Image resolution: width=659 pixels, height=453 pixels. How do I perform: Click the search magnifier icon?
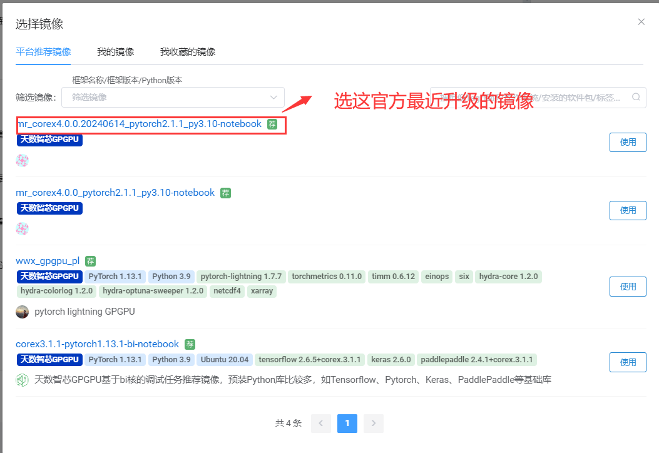pos(636,97)
